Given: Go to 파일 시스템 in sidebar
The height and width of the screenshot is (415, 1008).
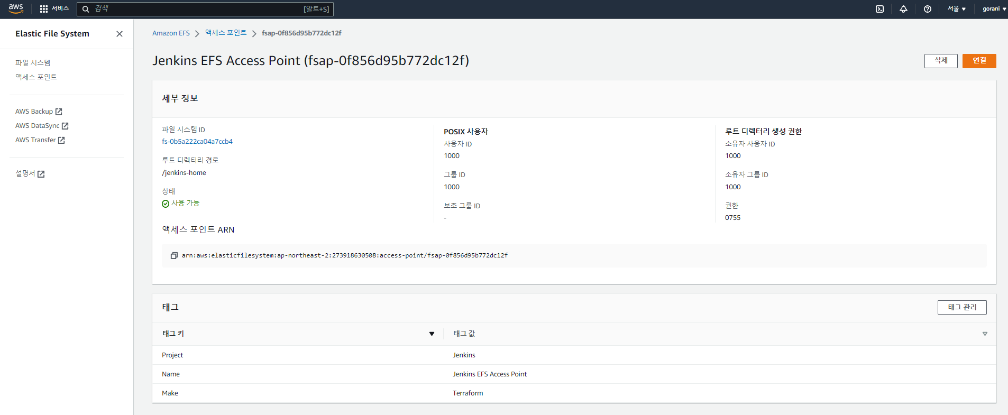Looking at the screenshot, I should pos(33,63).
